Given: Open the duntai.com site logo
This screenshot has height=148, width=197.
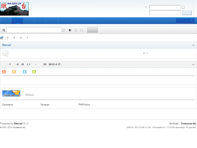Looking at the screenshot, I should [x=14, y=9].
